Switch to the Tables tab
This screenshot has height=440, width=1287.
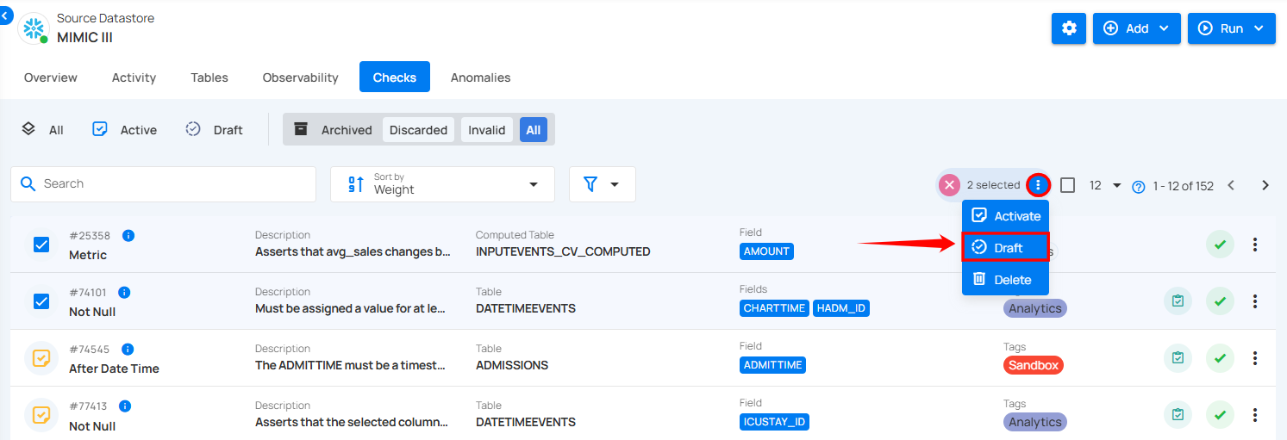click(x=209, y=77)
